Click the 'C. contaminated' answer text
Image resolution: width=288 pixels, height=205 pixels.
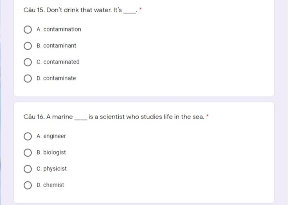click(58, 62)
